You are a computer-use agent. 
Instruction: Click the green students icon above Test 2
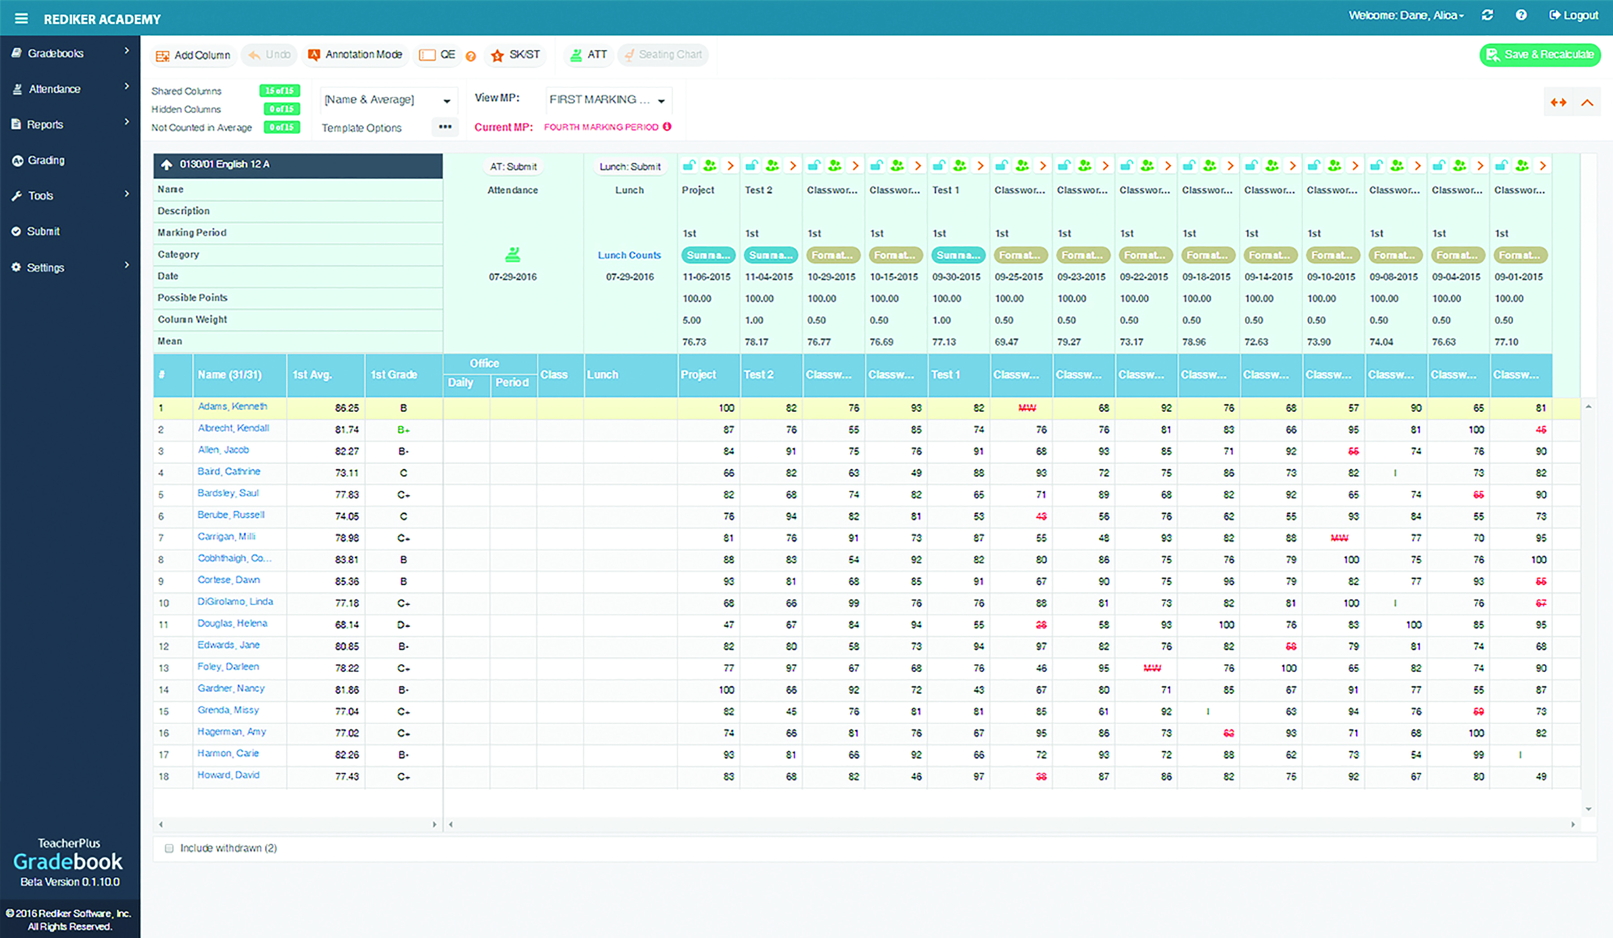(x=772, y=166)
